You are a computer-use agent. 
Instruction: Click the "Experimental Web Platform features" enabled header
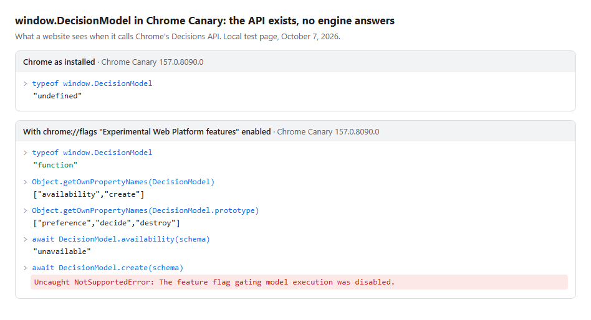(295, 132)
